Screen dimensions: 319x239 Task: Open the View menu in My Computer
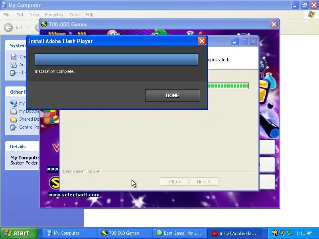coord(34,15)
